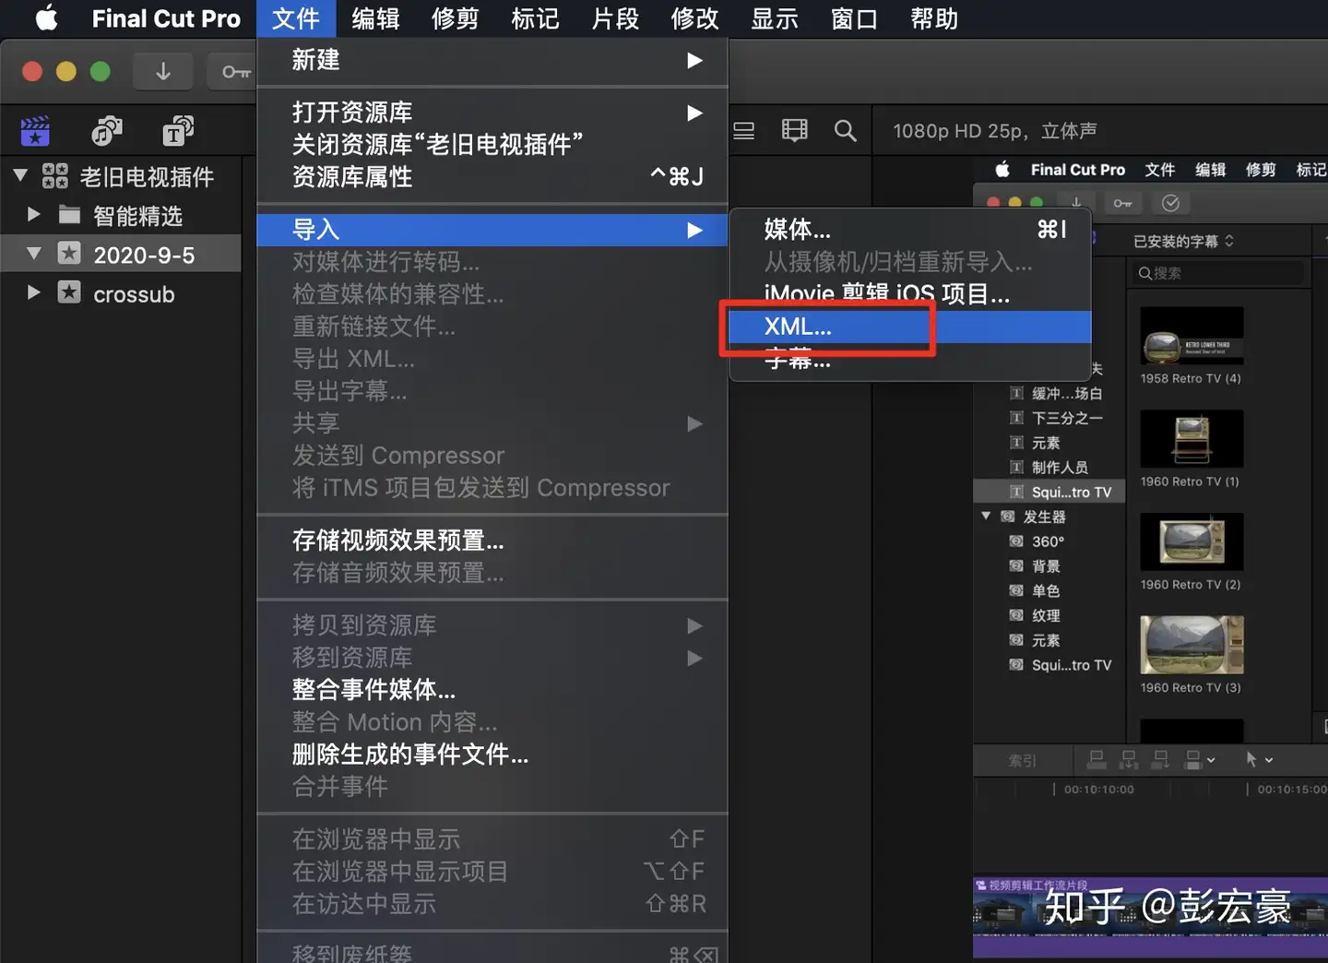Choose 新建 from the file menu

pyautogui.click(x=492, y=60)
